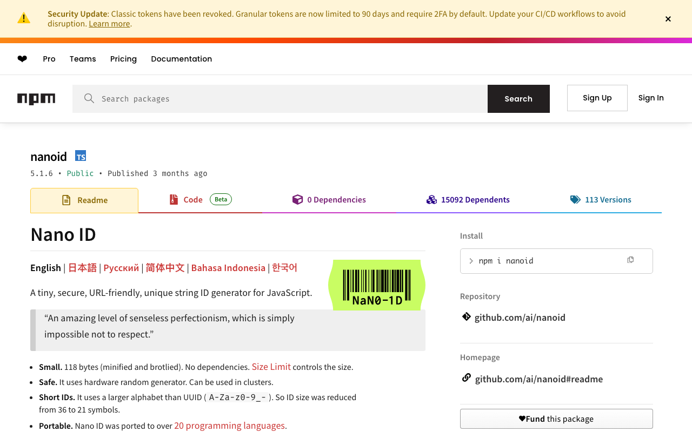Click the senseless perfectionism blockquote
This screenshot has width=692, height=432.
coord(228,330)
